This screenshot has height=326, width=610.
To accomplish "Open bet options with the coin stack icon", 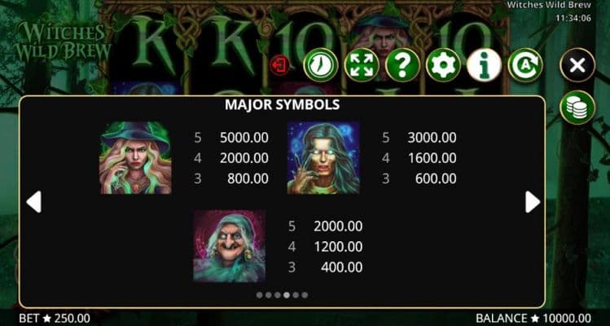I will pos(577,107).
